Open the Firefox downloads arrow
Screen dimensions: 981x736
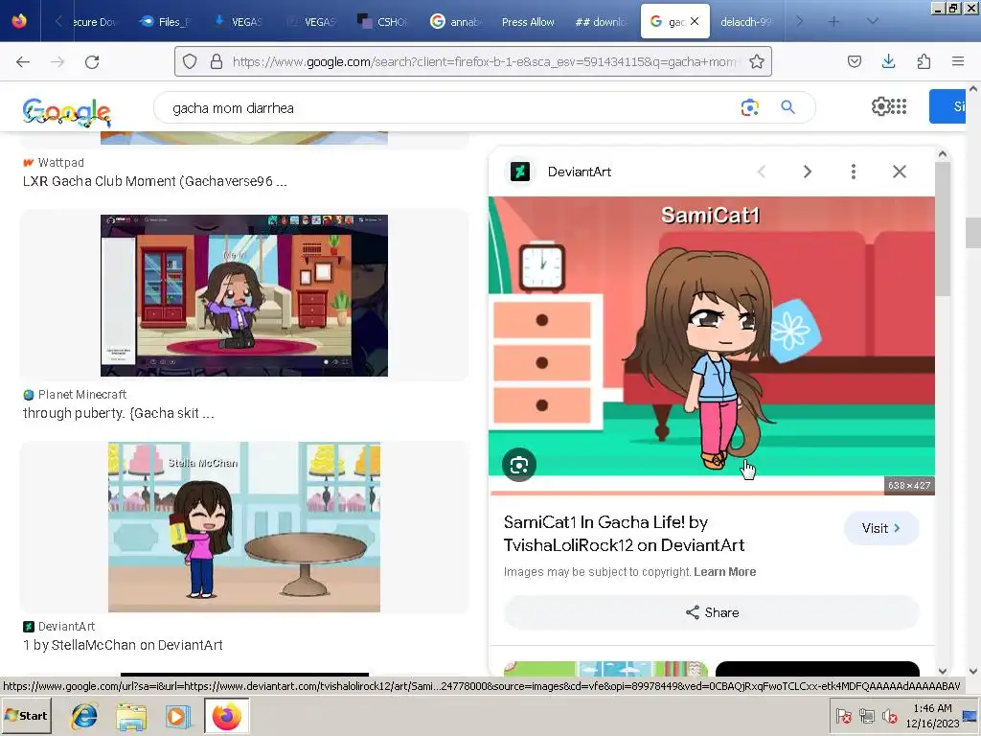(888, 61)
